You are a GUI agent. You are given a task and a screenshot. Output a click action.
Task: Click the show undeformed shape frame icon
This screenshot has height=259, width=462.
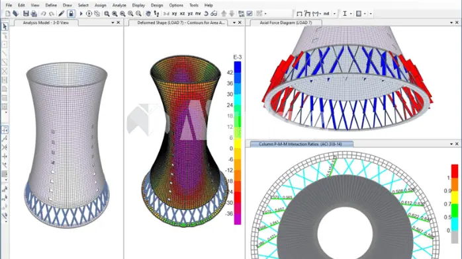coord(299,13)
